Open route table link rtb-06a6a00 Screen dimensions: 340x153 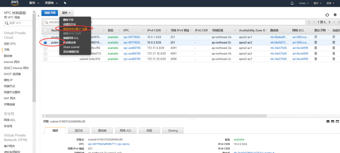click(x=278, y=37)
